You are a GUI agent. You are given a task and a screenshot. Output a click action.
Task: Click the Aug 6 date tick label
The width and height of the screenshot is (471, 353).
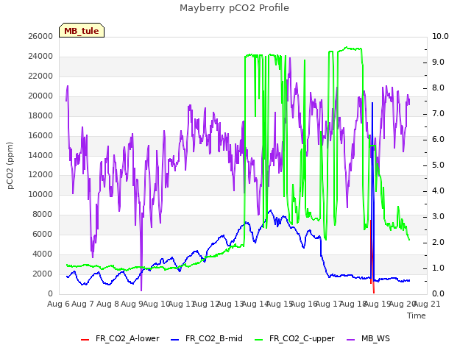pos(58,304)
